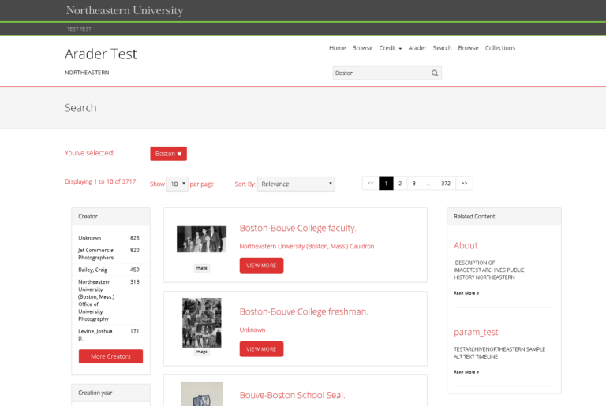Jump to last page 372
The width and height of the screenshot is (606, 406).
coord(445,184)
